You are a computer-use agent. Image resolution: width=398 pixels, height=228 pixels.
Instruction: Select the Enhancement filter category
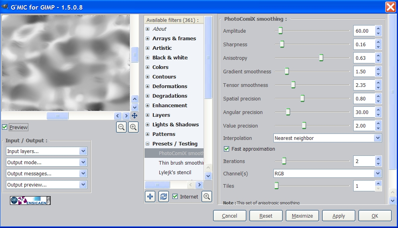click(170, 105)
